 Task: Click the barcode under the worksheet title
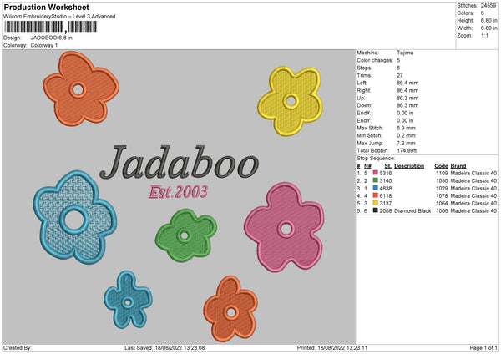pos(50,27)
